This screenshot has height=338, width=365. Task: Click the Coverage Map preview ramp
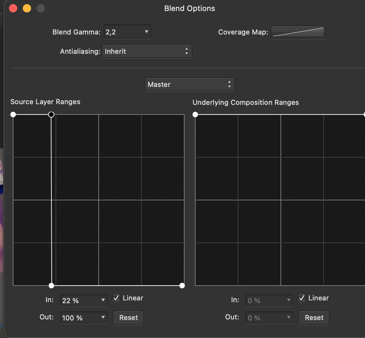pos(298,32)
